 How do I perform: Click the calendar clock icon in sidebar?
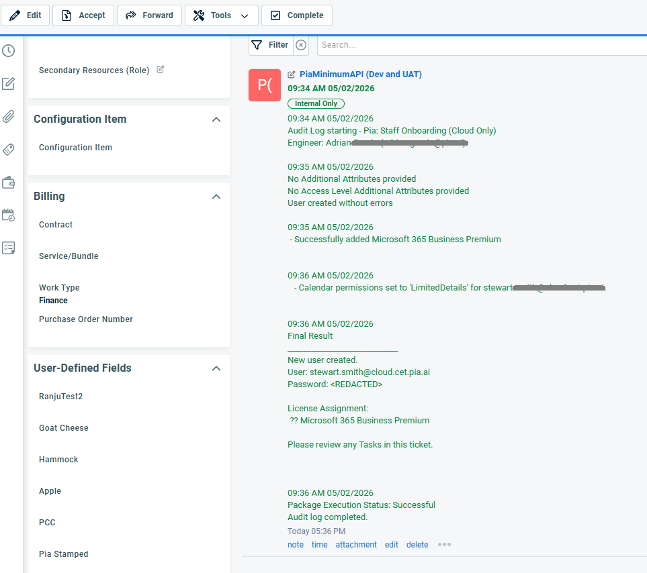pos(9,215)
